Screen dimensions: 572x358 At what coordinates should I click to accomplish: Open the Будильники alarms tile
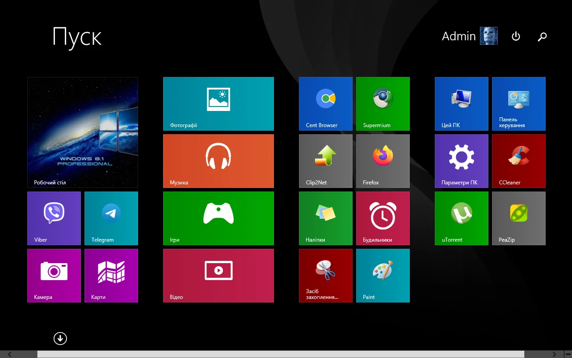point(383,218)
